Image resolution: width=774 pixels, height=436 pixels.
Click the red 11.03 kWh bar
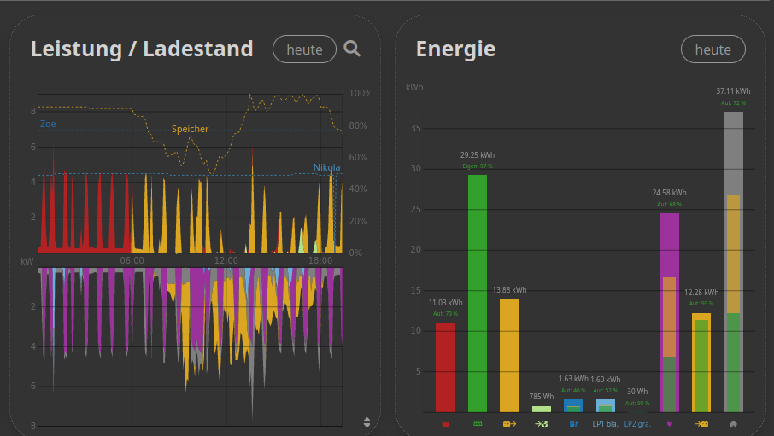coord(445,367)
